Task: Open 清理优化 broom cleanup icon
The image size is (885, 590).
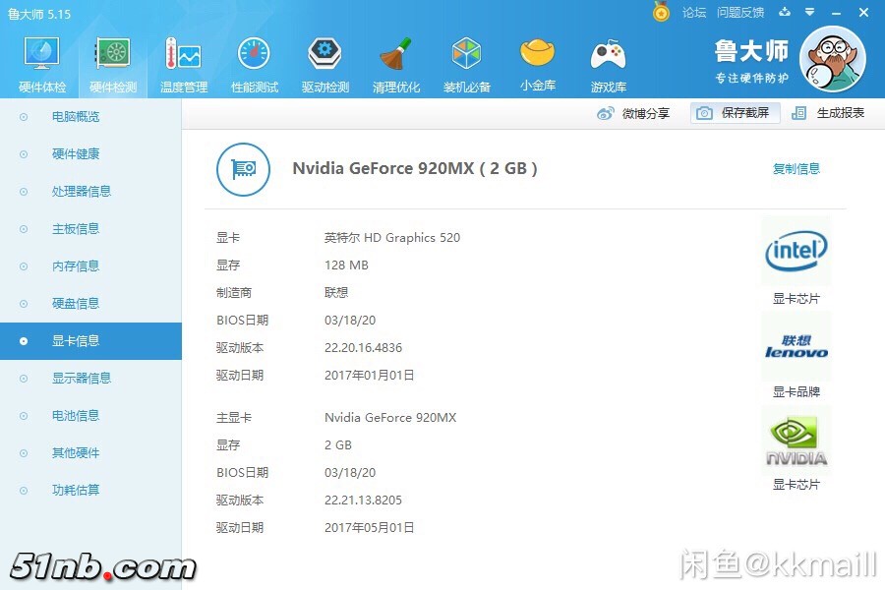Action: [x=396, y=62]
